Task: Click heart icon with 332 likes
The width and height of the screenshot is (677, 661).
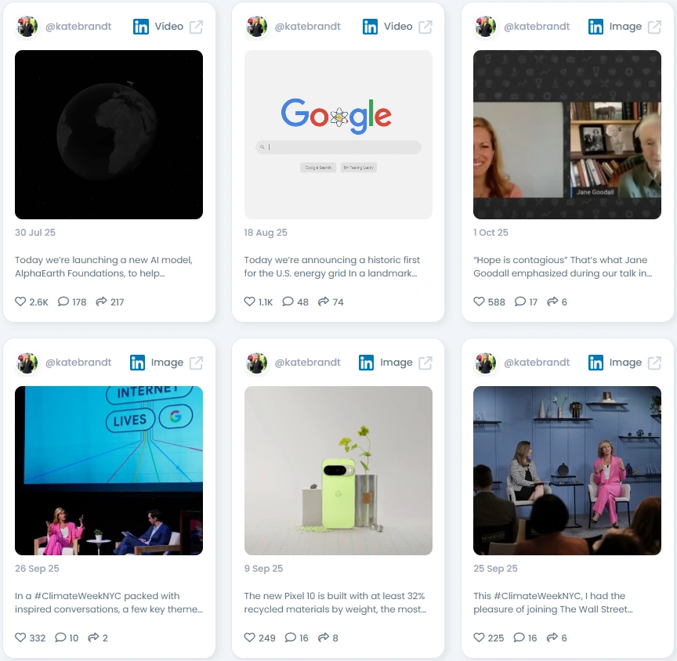Action: pos(20,638)
